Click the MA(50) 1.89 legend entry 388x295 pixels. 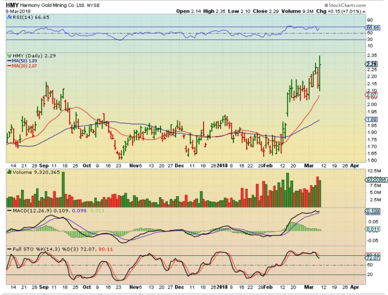pyautogui.click(x=22, y=61)
